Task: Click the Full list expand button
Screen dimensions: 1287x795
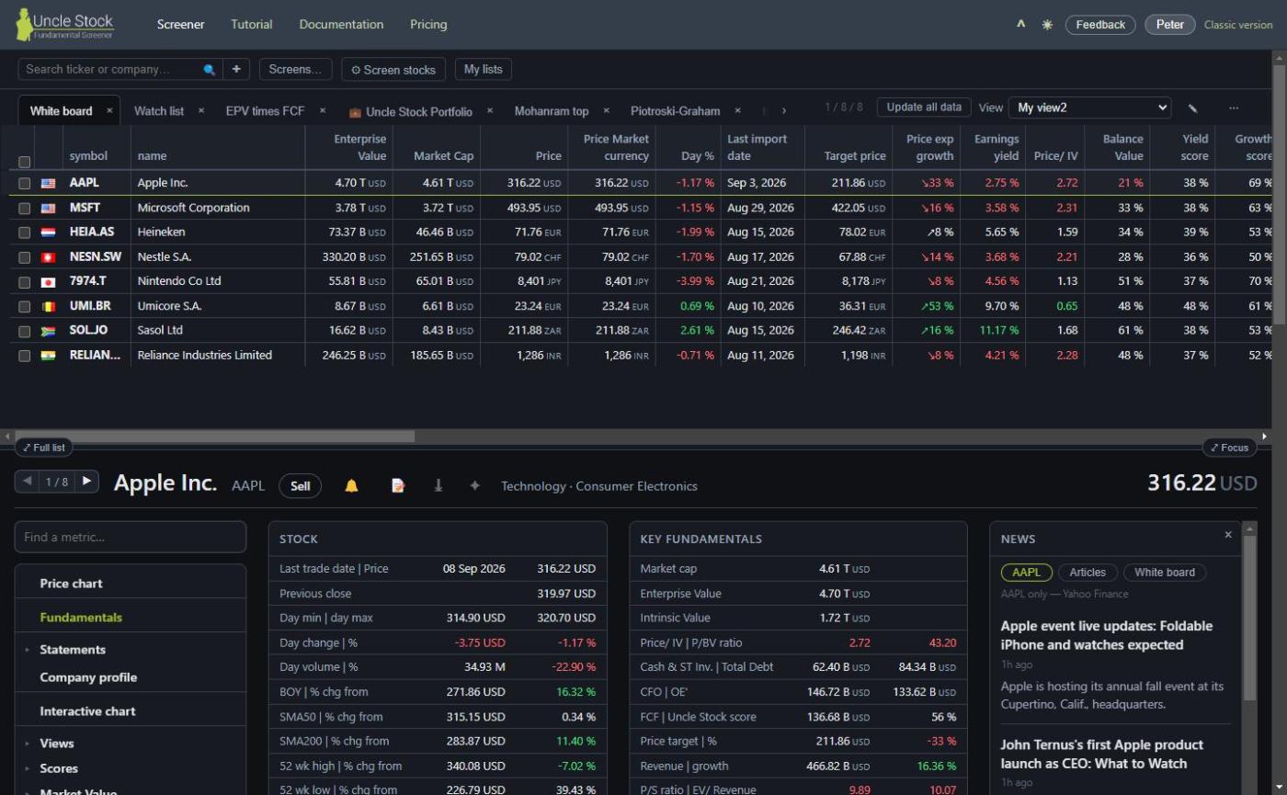Action: (44, 448)
